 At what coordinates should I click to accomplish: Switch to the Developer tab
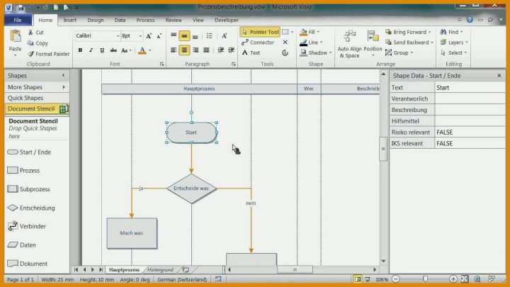pos(227,20)
